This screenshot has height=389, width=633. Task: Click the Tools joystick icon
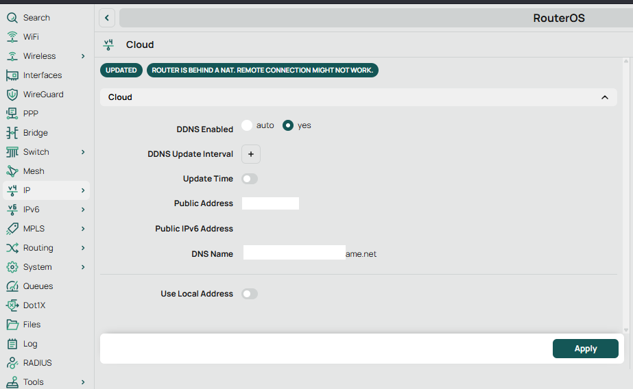pyautogui.click(x=12, y=382)
